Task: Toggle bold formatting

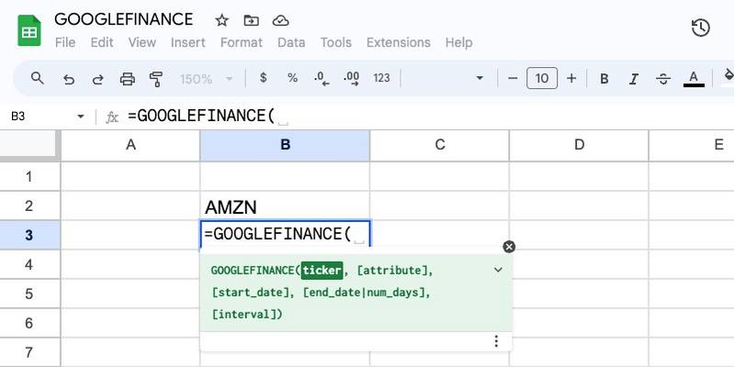Action: click(604, 79)
